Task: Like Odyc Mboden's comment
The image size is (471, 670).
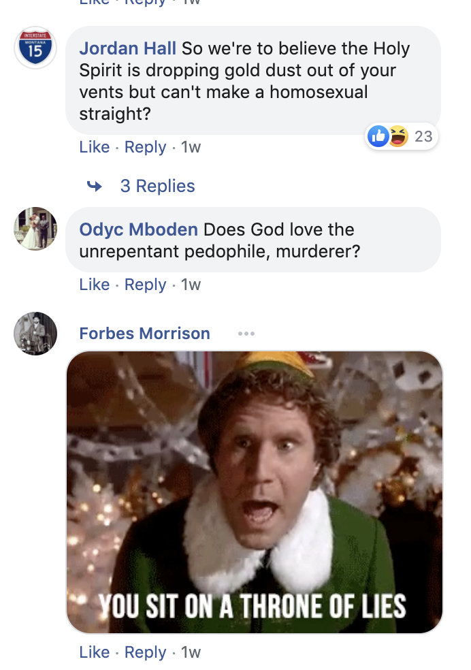Action: pyautogui.click(x=95, y=285)
